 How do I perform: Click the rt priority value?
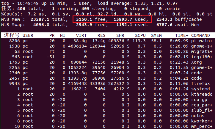click(x=52, y=51)
